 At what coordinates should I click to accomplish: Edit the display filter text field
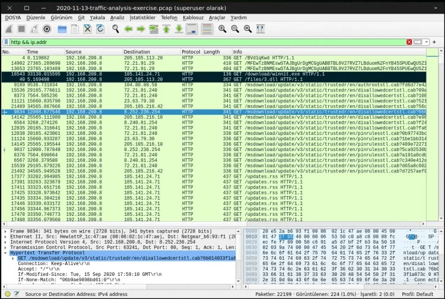207,42
